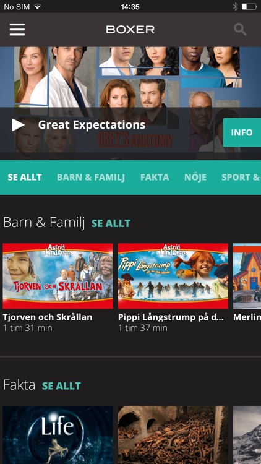
Task: Open the catacomb bones documentary thumbnail
Action: point(173,435)
